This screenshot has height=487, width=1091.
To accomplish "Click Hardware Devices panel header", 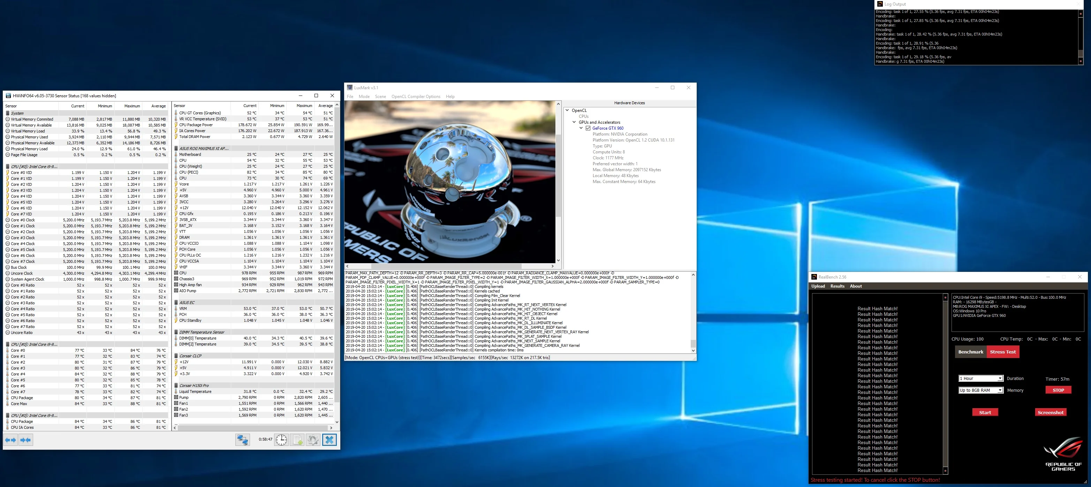I will click(629, 103).
